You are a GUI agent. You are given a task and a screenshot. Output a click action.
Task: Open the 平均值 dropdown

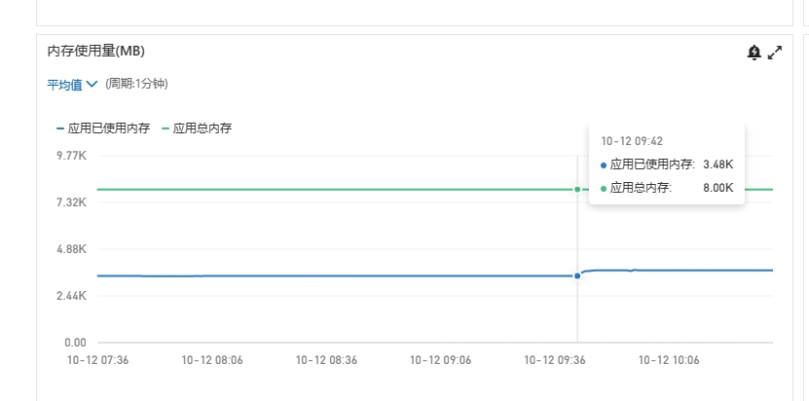72,84
